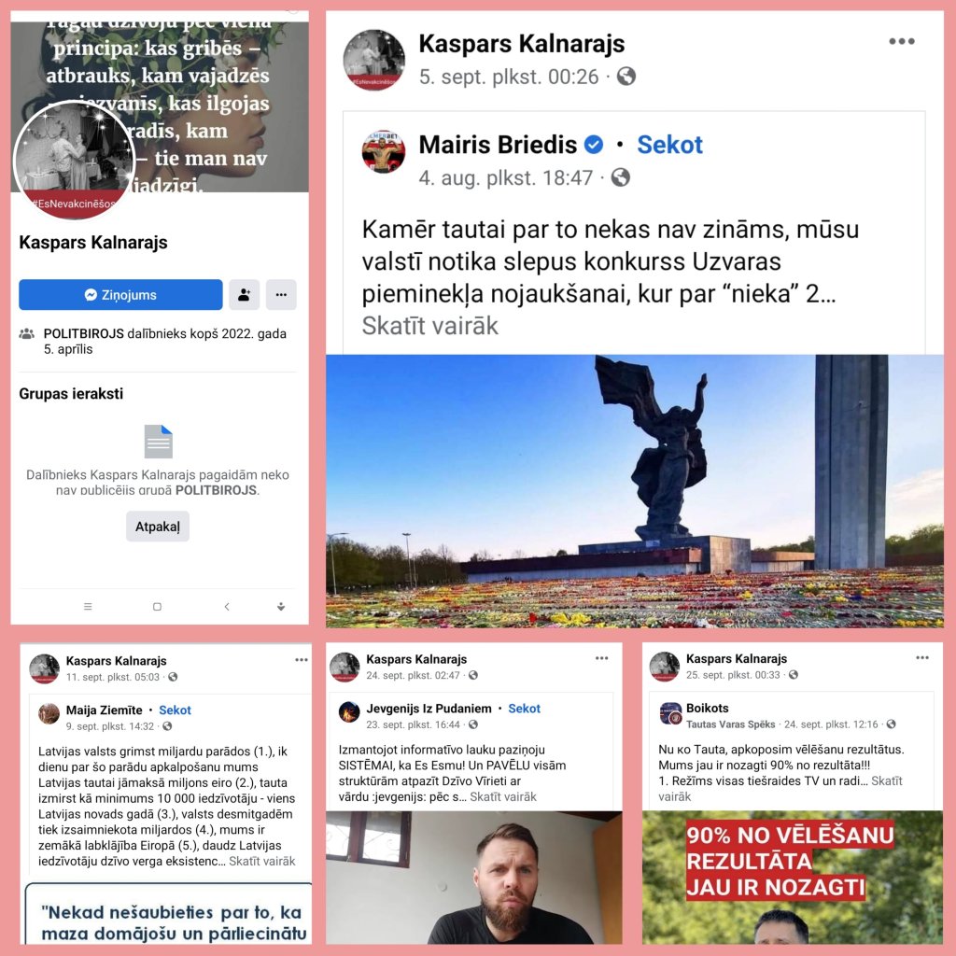Open options menu of the 5. sept. post
Image resolution: width=956 pixels, height=956 pixels.
[x=901, y=41]
